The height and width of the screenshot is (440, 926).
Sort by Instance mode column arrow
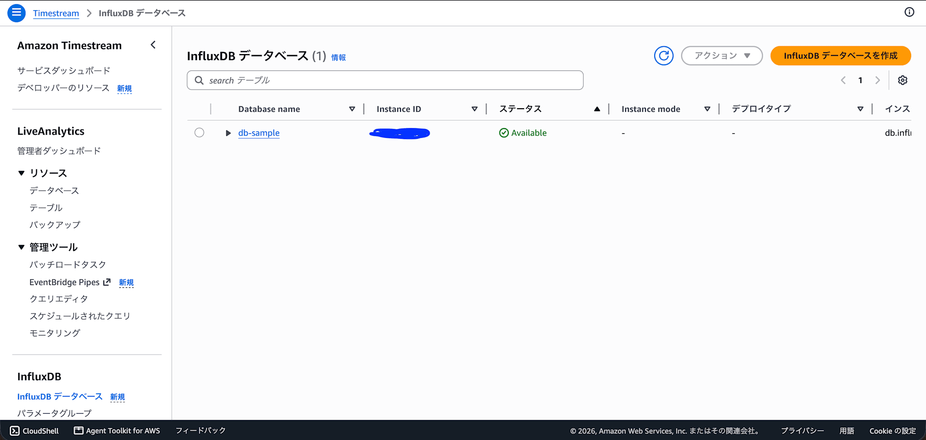pos(707,109)
